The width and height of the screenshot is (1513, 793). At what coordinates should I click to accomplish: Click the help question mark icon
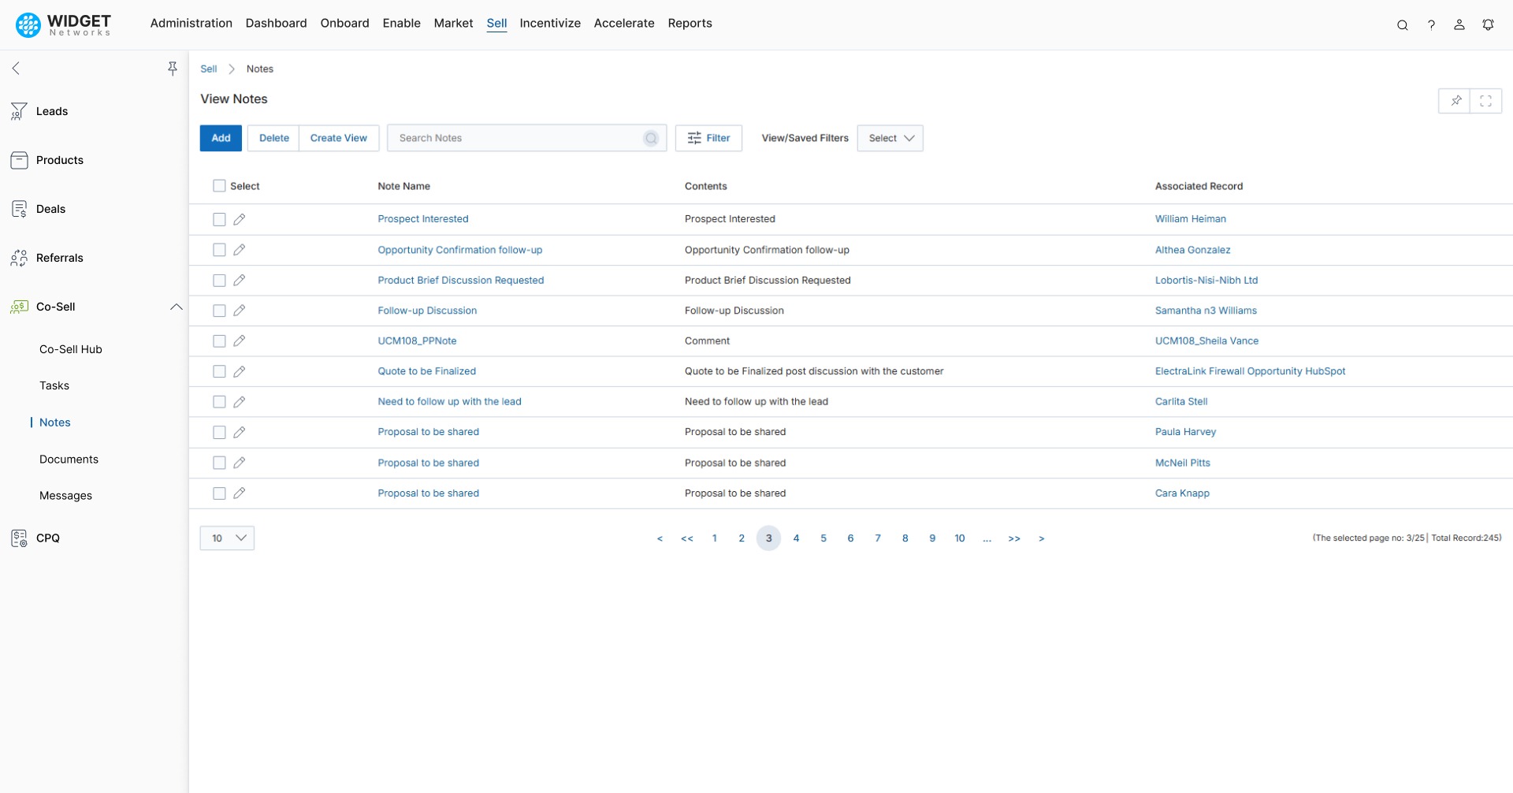[1431, 24]
